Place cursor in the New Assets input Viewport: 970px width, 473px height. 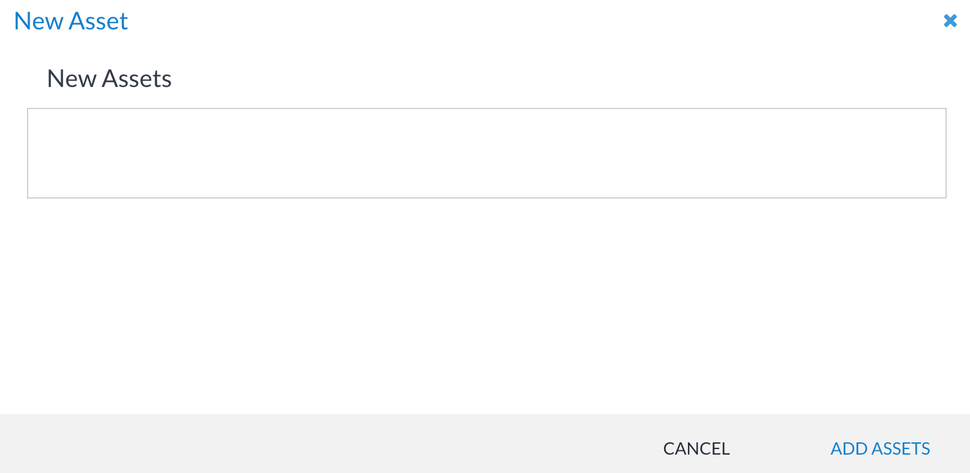[486, 153]
